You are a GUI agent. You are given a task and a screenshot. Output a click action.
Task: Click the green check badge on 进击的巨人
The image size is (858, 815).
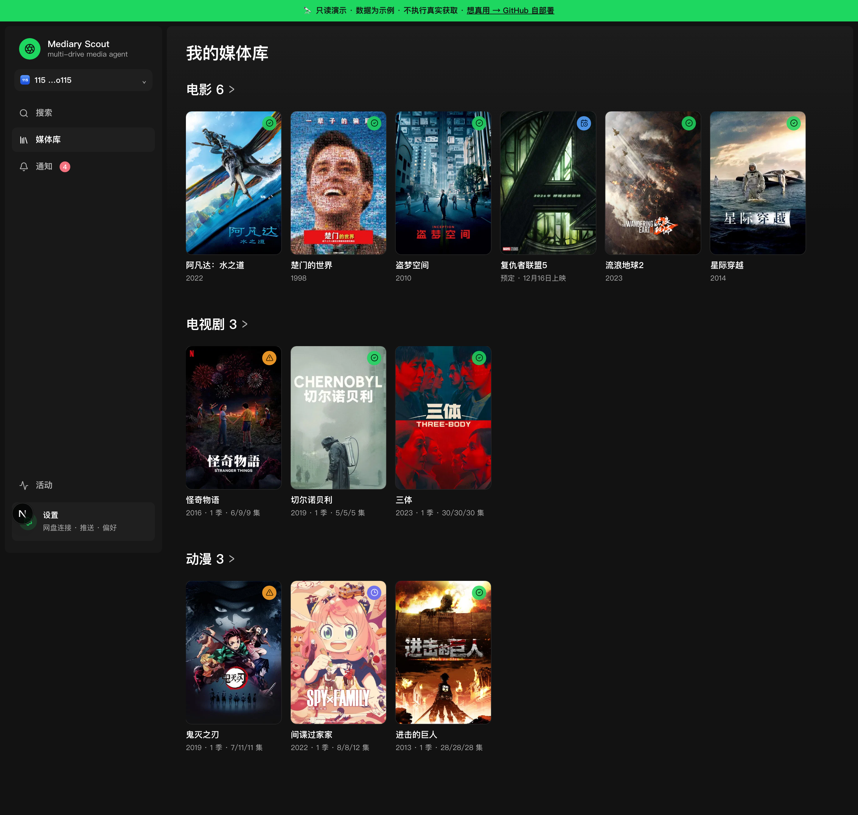pos(479,592)
